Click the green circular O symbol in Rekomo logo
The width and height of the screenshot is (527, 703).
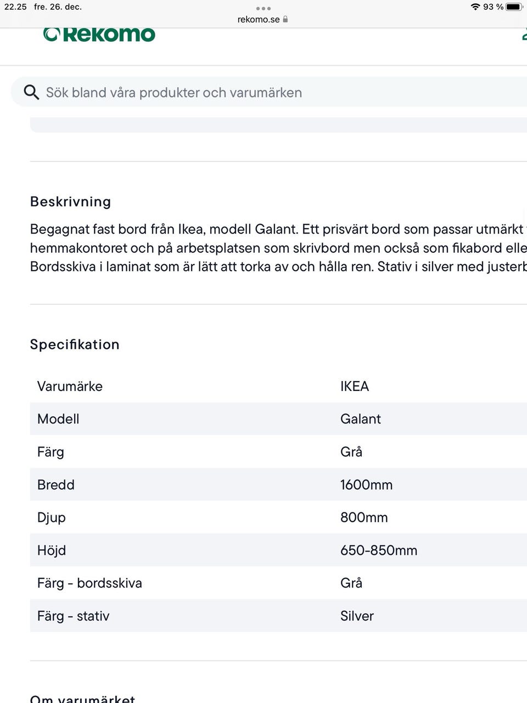click(x=51, y=34)
